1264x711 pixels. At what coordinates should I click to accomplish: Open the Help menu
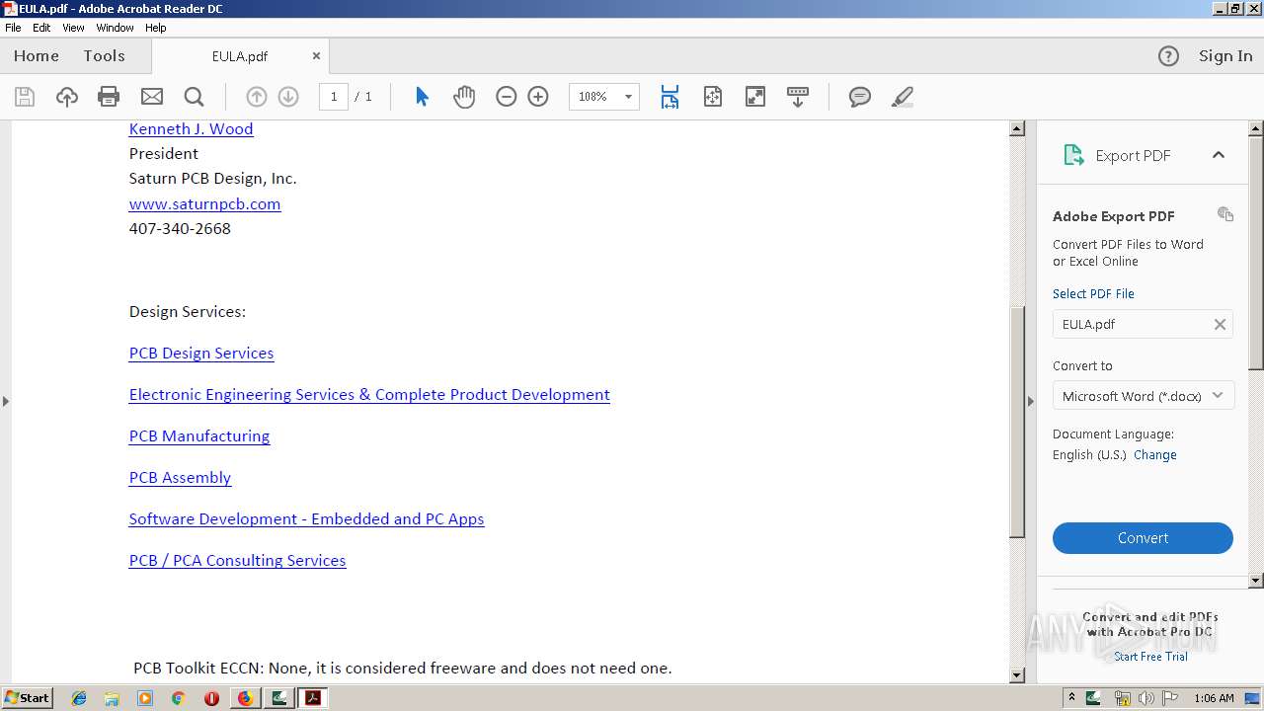156,28
